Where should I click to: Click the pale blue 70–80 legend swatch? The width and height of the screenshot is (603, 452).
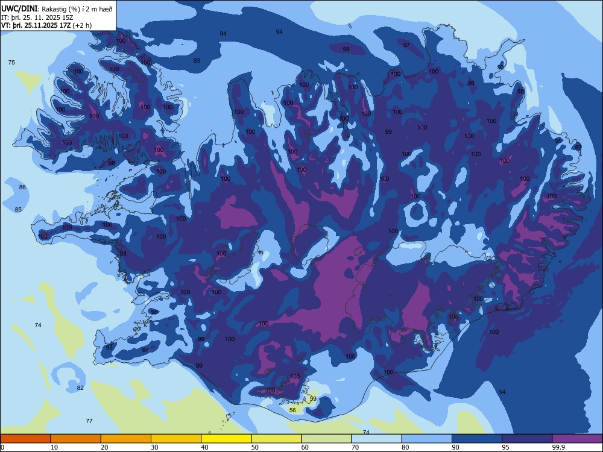(x=376, y=439)
